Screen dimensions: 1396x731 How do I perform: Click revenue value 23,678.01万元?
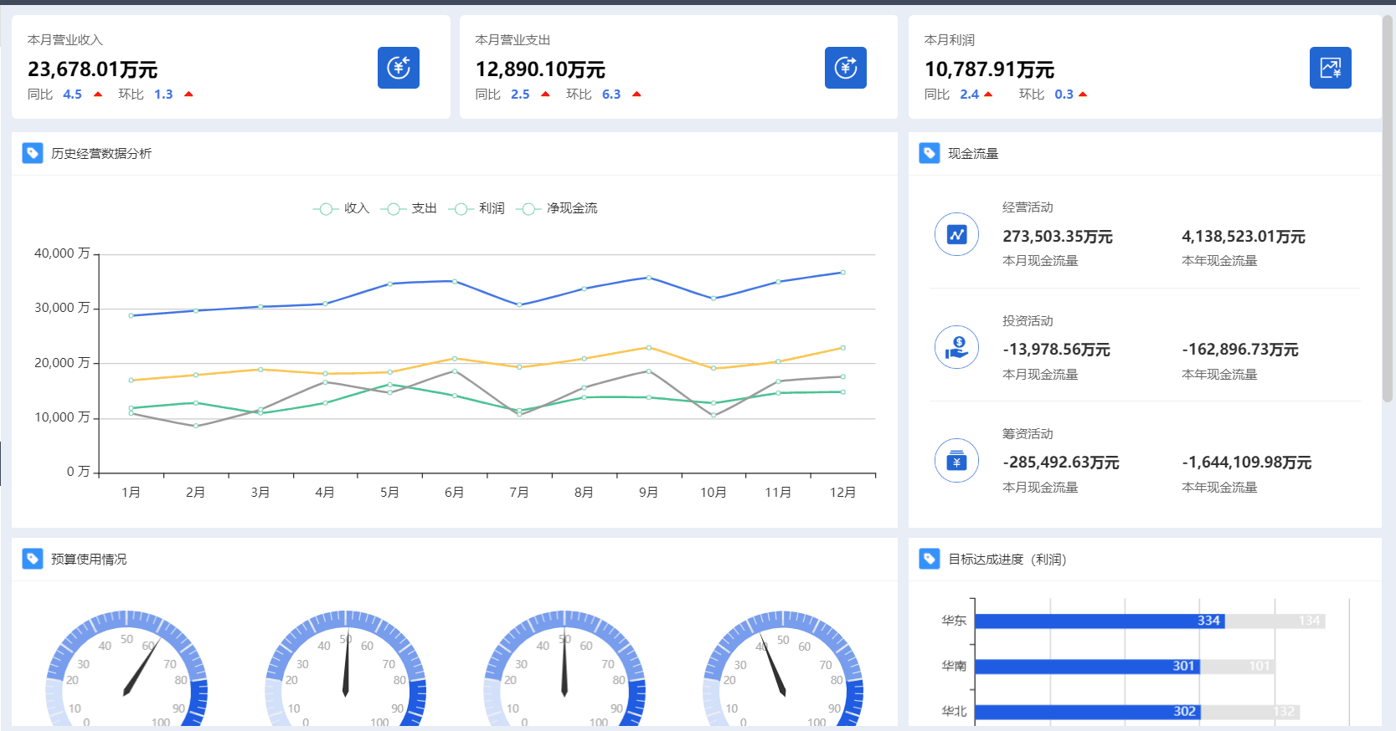(x=93, y=69)
